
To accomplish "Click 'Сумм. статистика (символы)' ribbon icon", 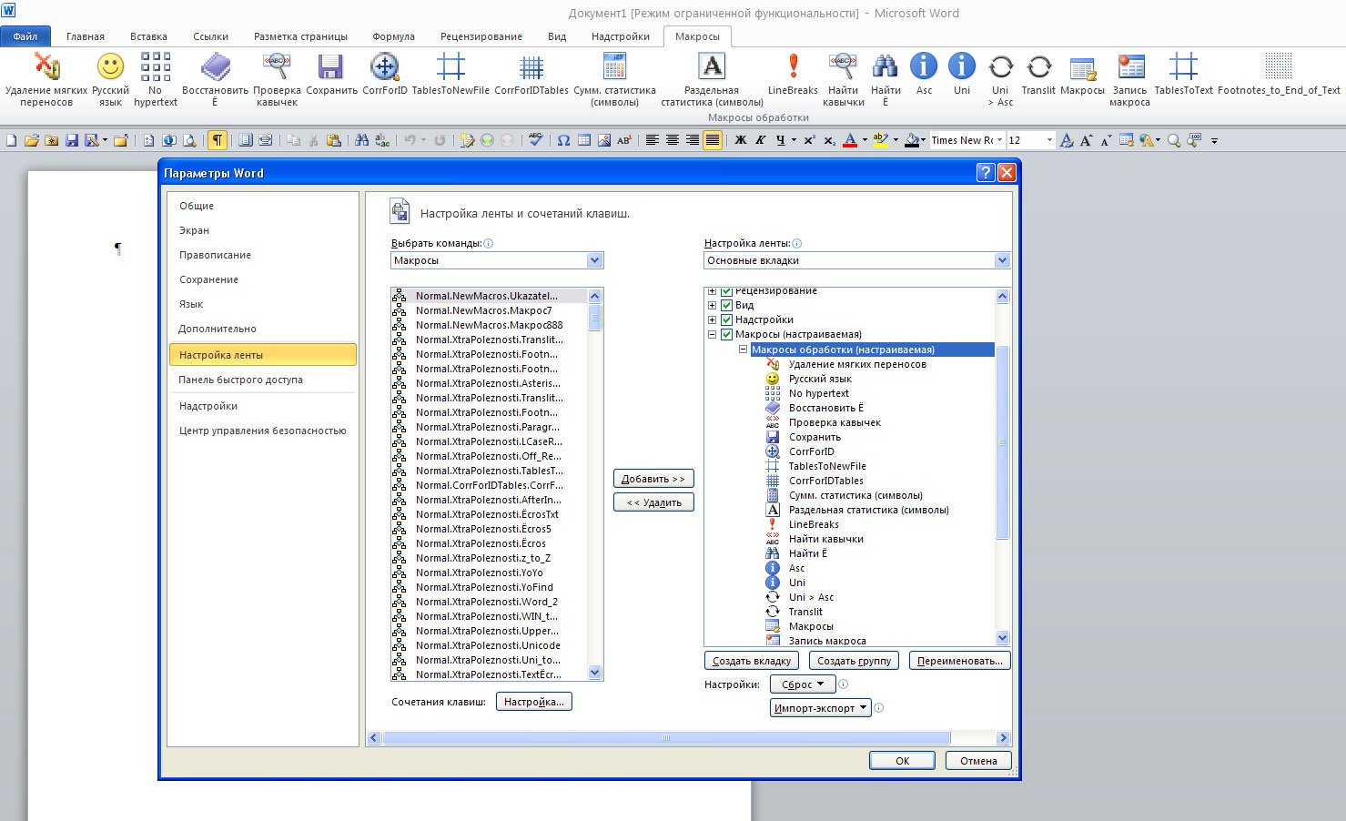I will [x=614, y=79].
